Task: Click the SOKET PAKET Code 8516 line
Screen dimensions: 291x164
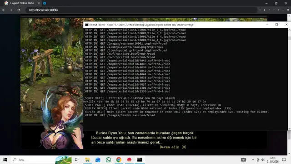Action: (152, 105)
